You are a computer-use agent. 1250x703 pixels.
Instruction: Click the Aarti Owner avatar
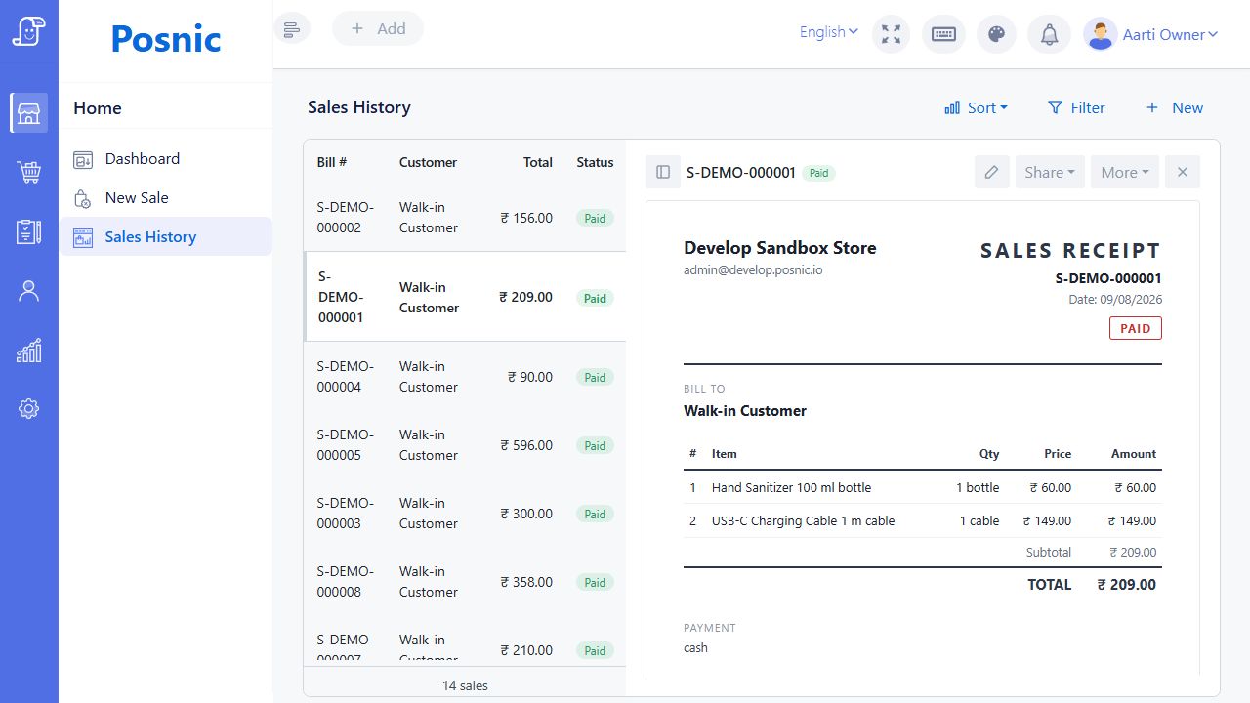[1101, 34]
